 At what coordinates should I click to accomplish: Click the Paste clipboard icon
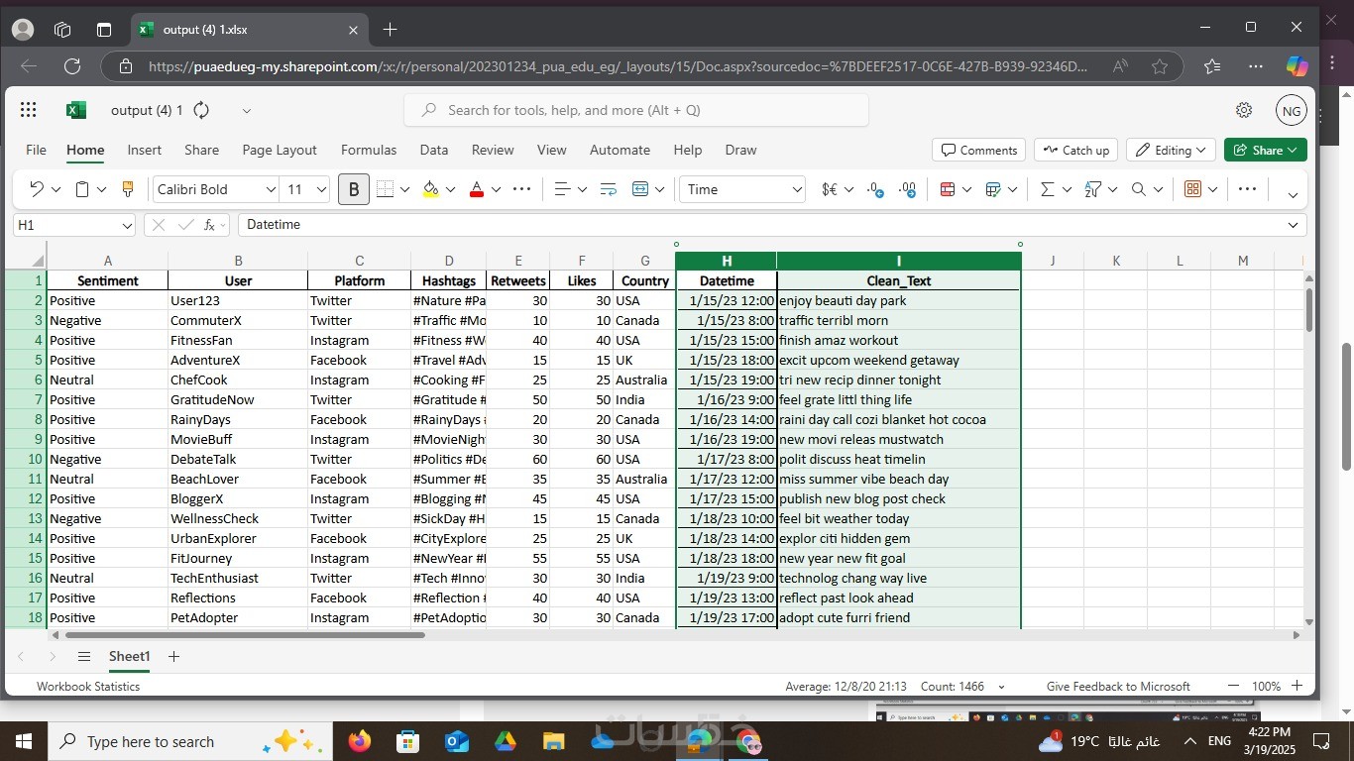[x=83, y=189]
